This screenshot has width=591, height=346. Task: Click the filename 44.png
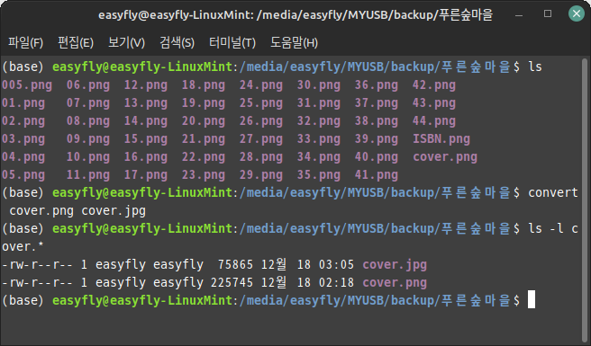[434, 121]
